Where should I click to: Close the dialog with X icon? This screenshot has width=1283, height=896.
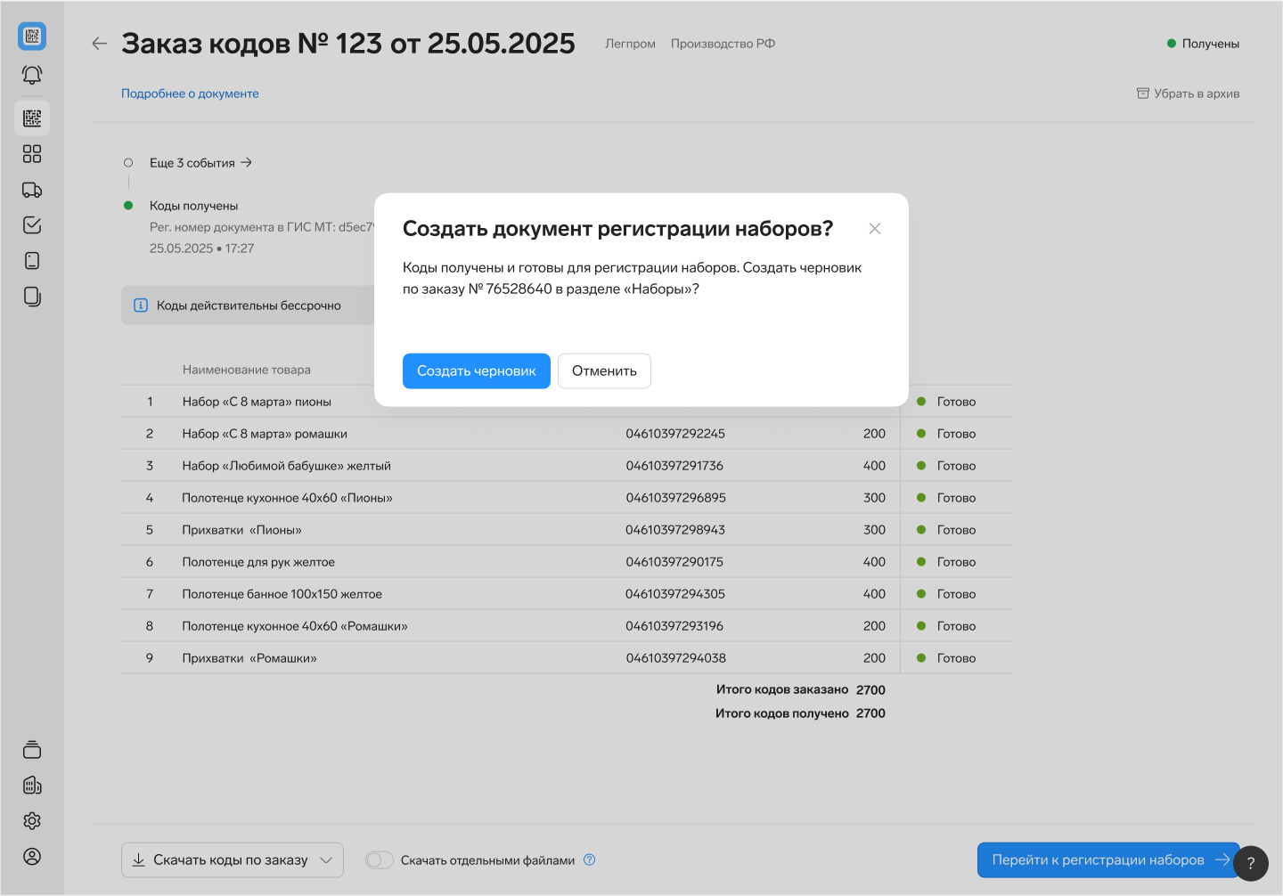click(875, 229)
